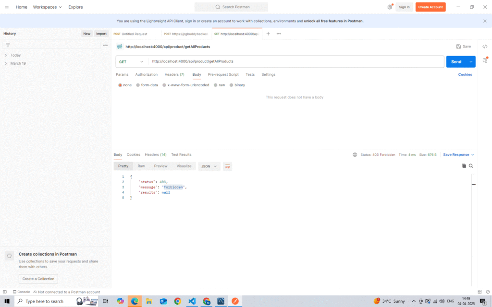Open the JSON format dropdown
This screenshot has height=307, width=492.
[x=209, y=166]
